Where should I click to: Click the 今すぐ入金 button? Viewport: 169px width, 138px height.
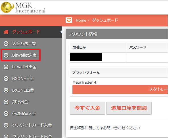(x=87, y=108)
